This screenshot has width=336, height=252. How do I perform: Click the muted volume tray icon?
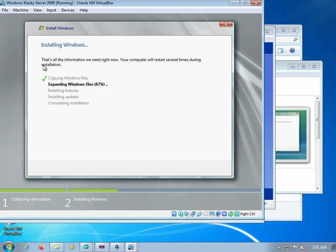click(303, 247)
